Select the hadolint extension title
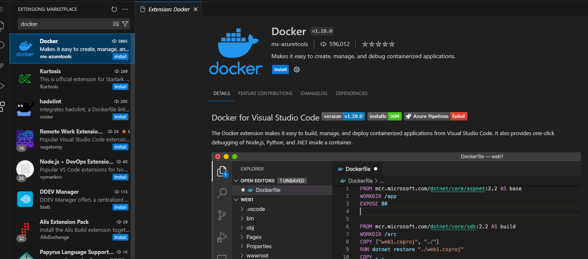 click(51, 101)
